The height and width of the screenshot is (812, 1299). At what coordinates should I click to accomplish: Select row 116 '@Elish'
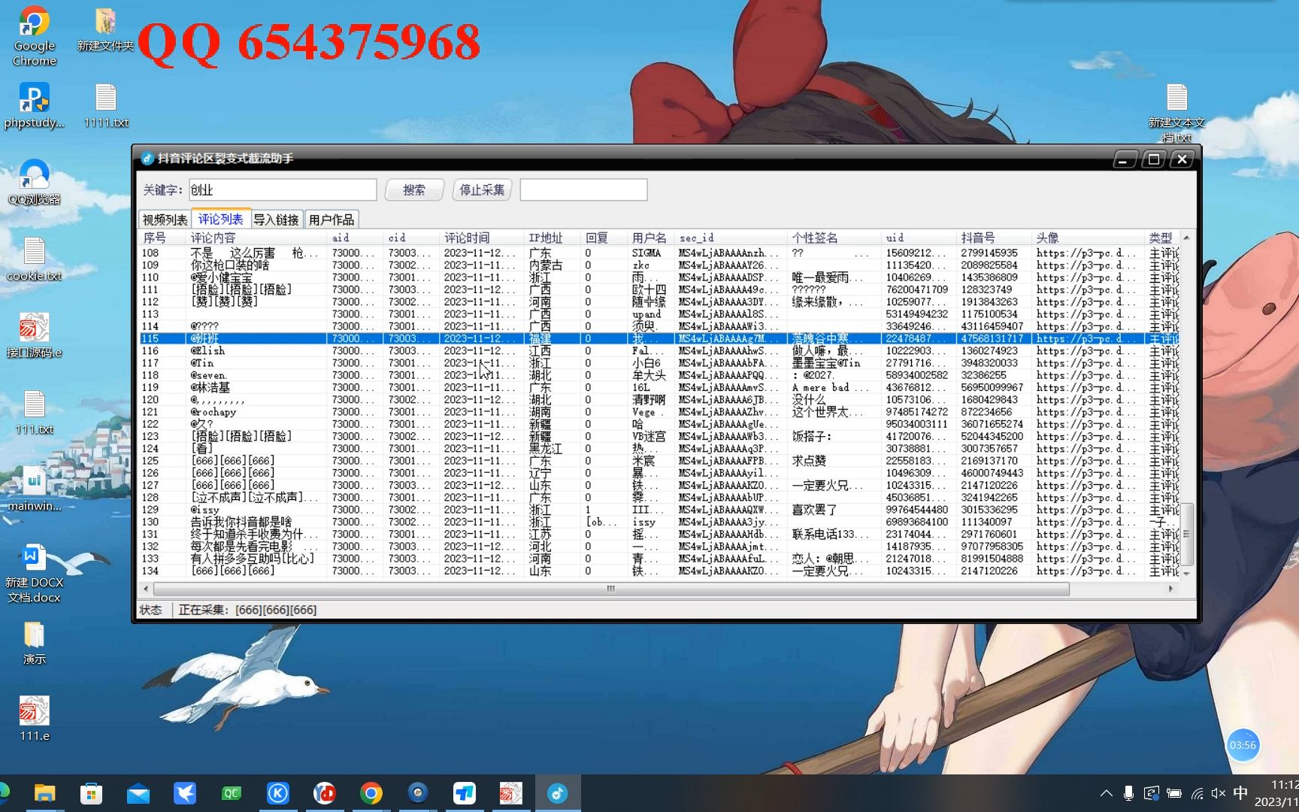click(659, 351)
